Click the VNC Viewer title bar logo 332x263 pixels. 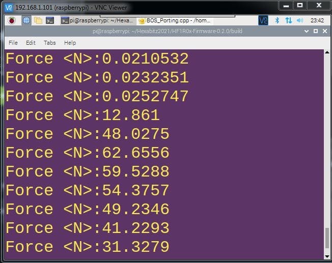coord(9,8)
